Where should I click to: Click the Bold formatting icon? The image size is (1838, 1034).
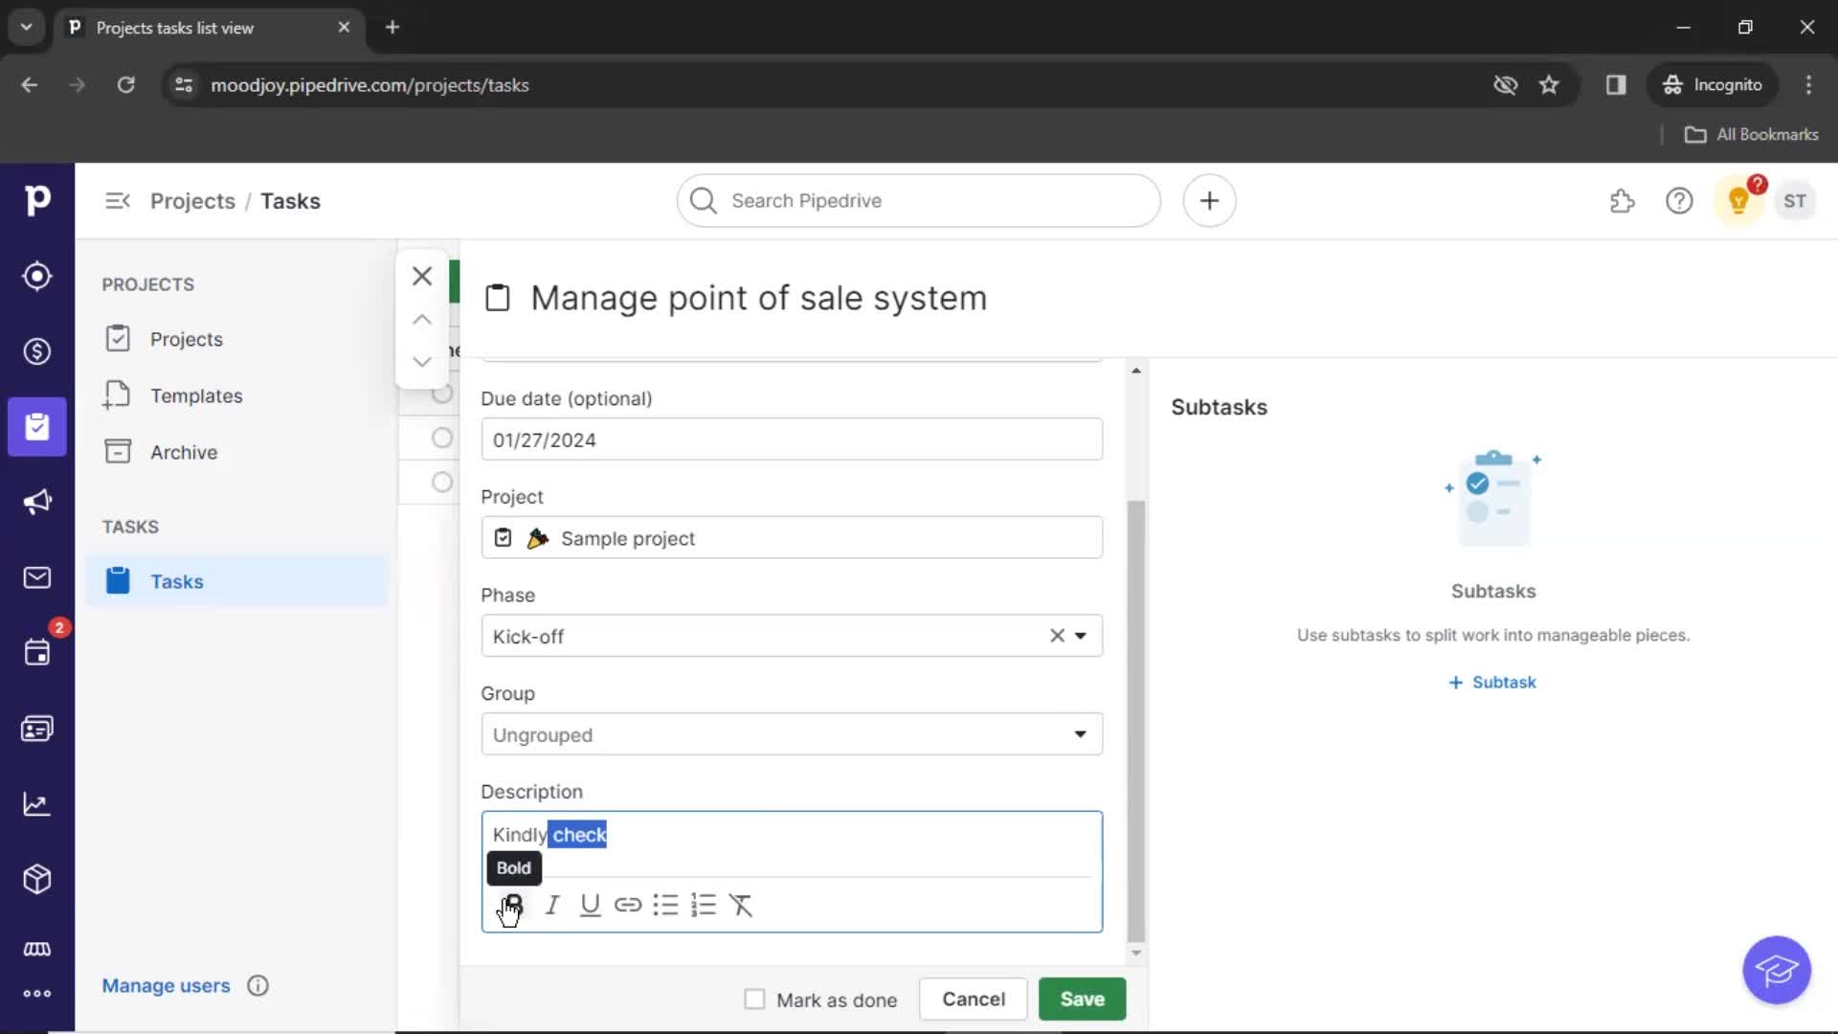click(x=511, y=904)
